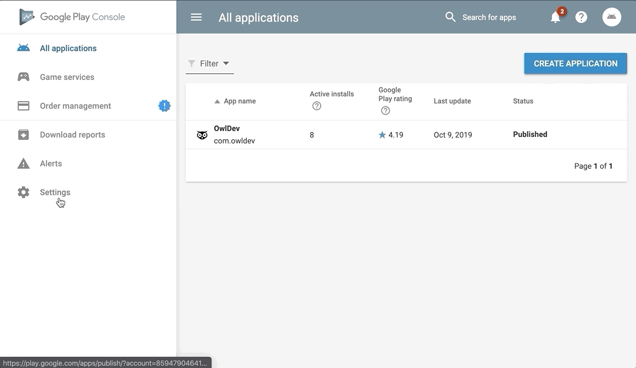The height and width of the screenshot is (368, 636).
Task: Click the Android icon for All applications
Action: (24, 48)
